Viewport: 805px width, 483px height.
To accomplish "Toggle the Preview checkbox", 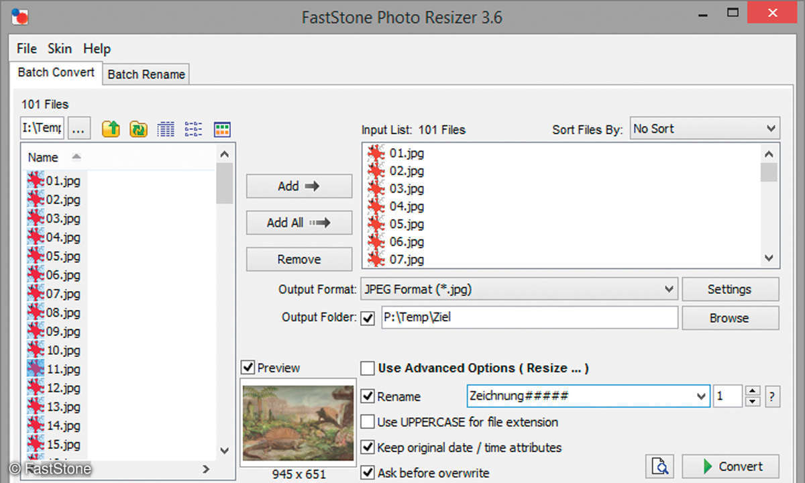I will [248, 368].
